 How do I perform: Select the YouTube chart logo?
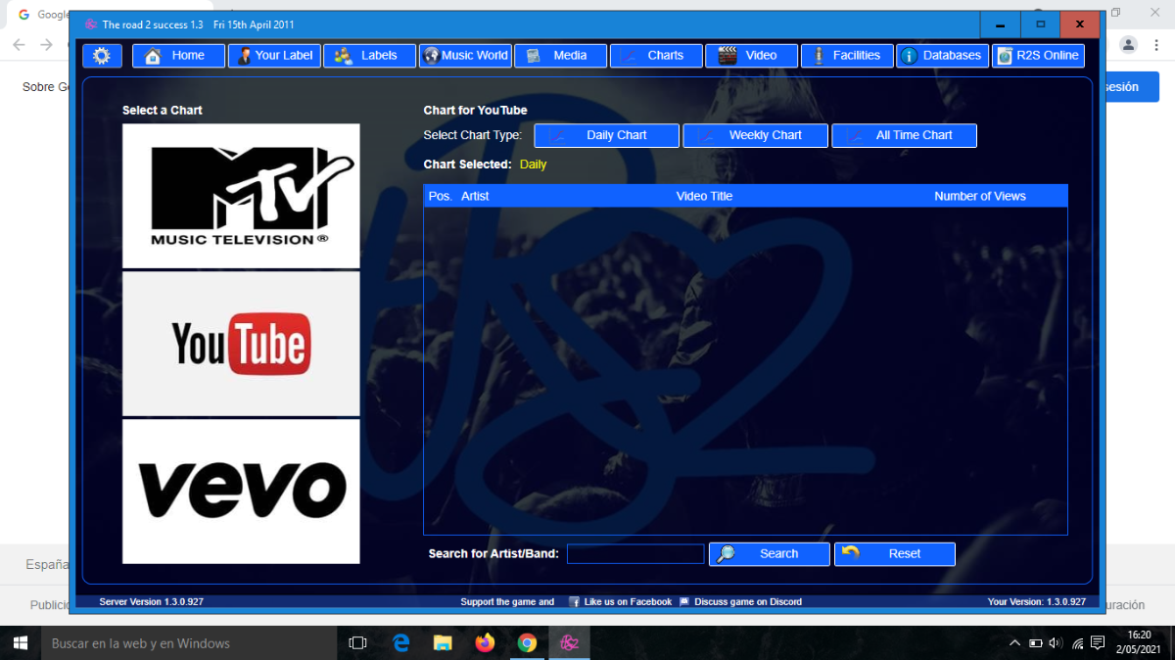coord(241,344)
